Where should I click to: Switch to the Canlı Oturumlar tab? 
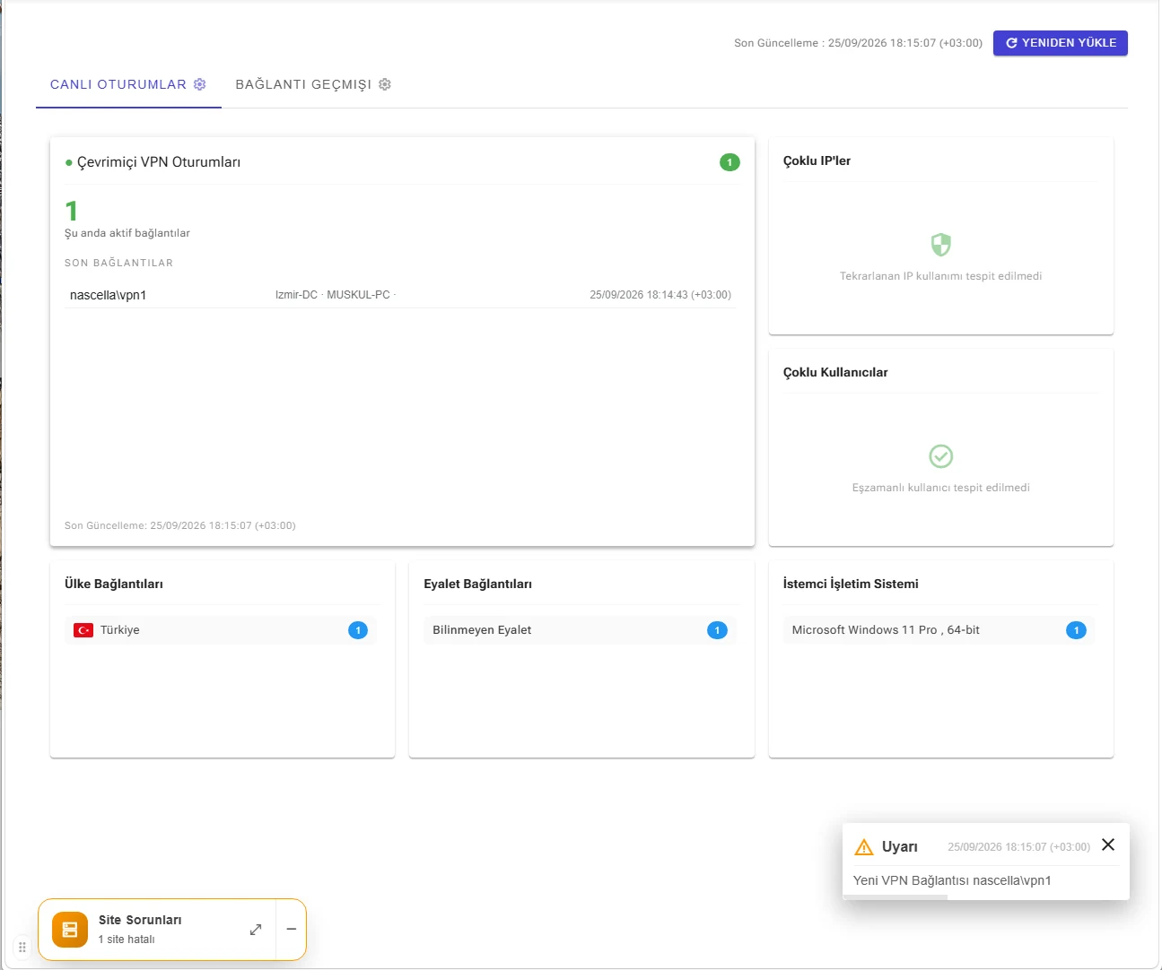(128, 84)
